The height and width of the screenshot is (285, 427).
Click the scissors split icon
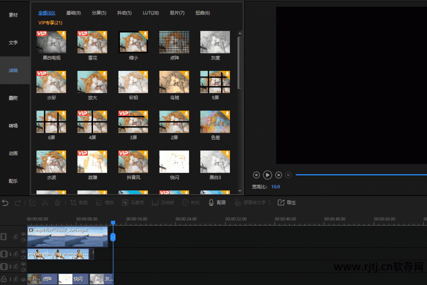tap(45, 203)
